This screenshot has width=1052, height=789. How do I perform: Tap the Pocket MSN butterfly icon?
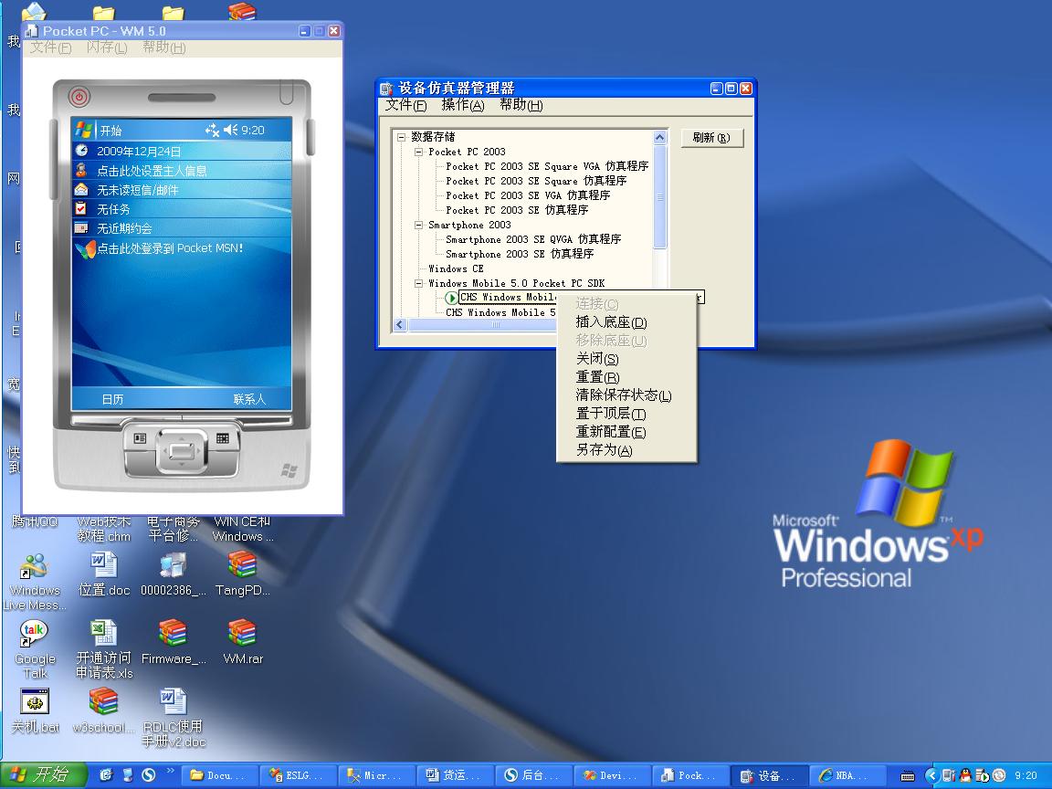[84, 248]
